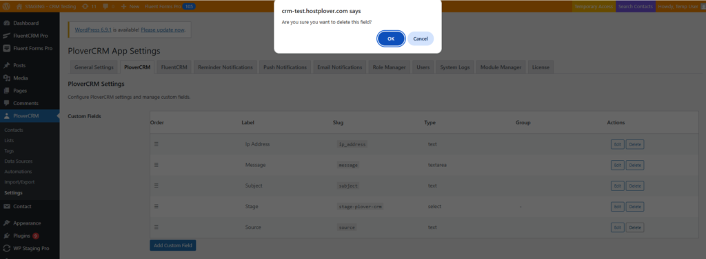Switch to the PloverCRM tab
This screenshot has width=706, height=259.
(x=137, y=67)
